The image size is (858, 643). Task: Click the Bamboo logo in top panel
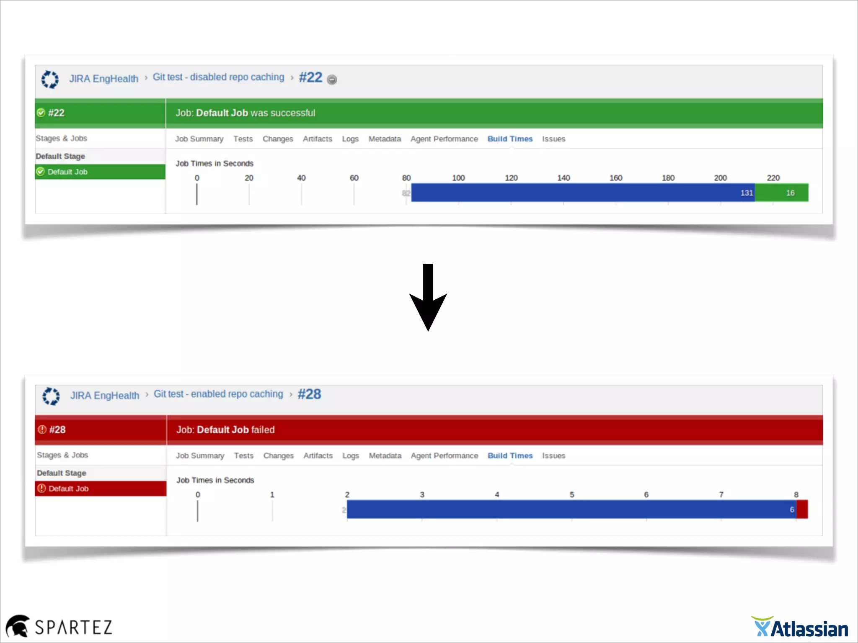tap(50, 79)
